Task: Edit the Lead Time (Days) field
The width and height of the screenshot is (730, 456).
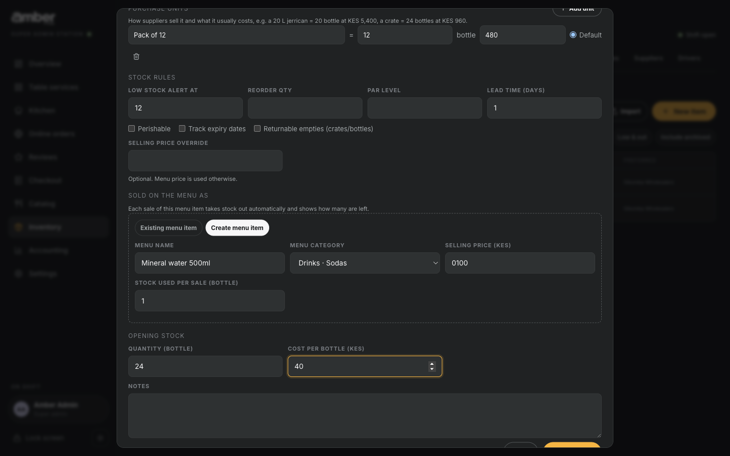Action: pyautogui.click(x=544, y=108)
